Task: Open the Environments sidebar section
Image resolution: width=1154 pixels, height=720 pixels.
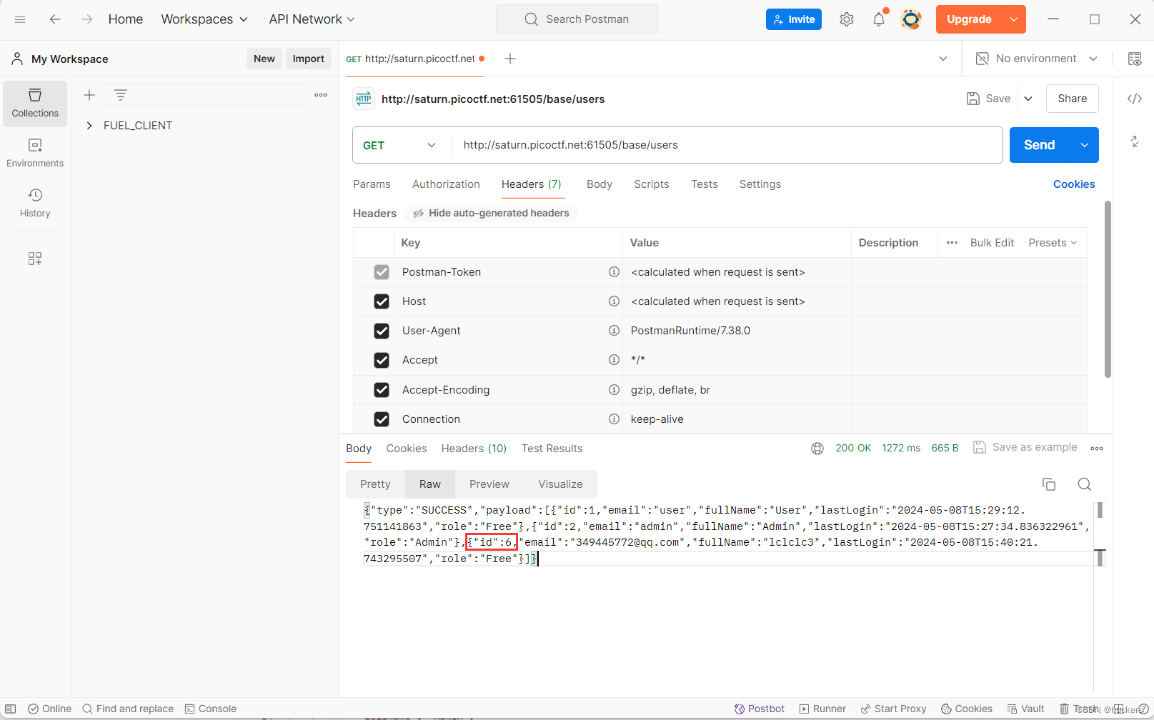Action: (35, 154)
